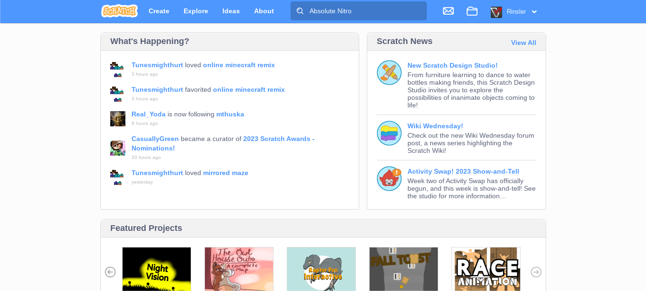The height and width of the screenshot is (291, 646).
Task: Open the Messages envelope icon
Action: coord(448,11)
